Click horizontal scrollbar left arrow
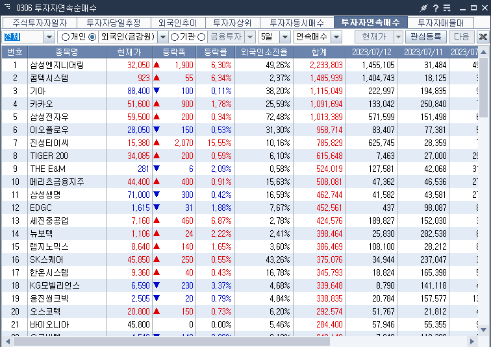This screenshot has height=347, width=491. pos(8,341)
